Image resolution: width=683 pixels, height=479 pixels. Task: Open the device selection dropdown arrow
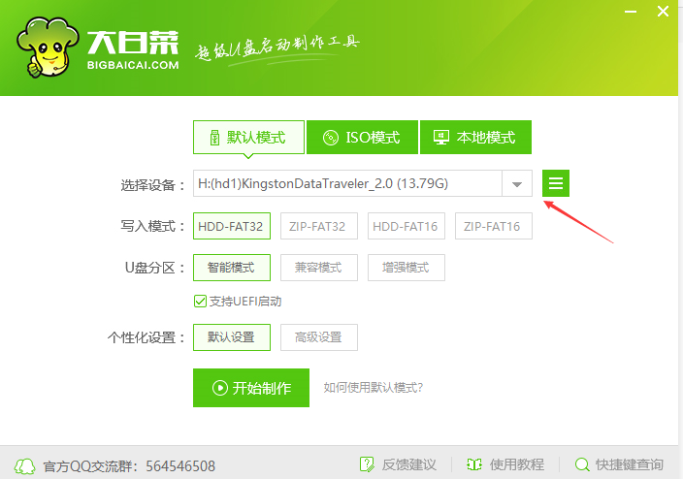tap(517, 183)
